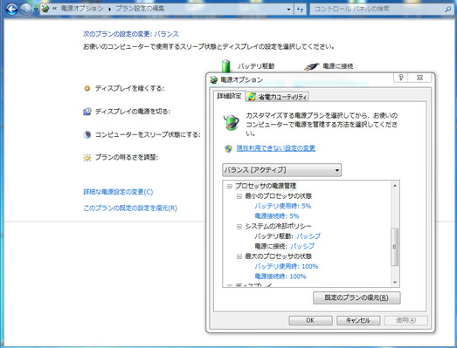Click the green battery icon for バッテリ駆動
The image size is (457, 348).
225,66
